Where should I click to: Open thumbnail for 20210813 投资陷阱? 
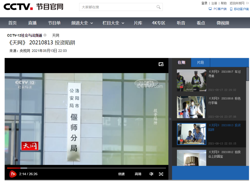(x=191, y=134)
